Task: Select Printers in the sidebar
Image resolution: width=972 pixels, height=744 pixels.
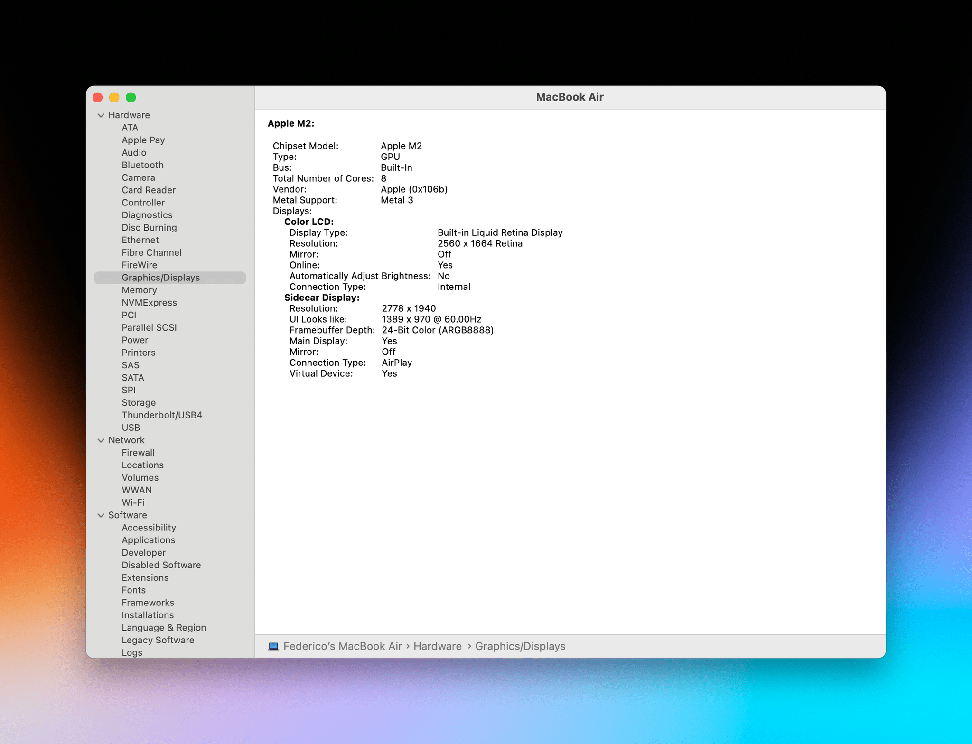Action: point(138,353)
